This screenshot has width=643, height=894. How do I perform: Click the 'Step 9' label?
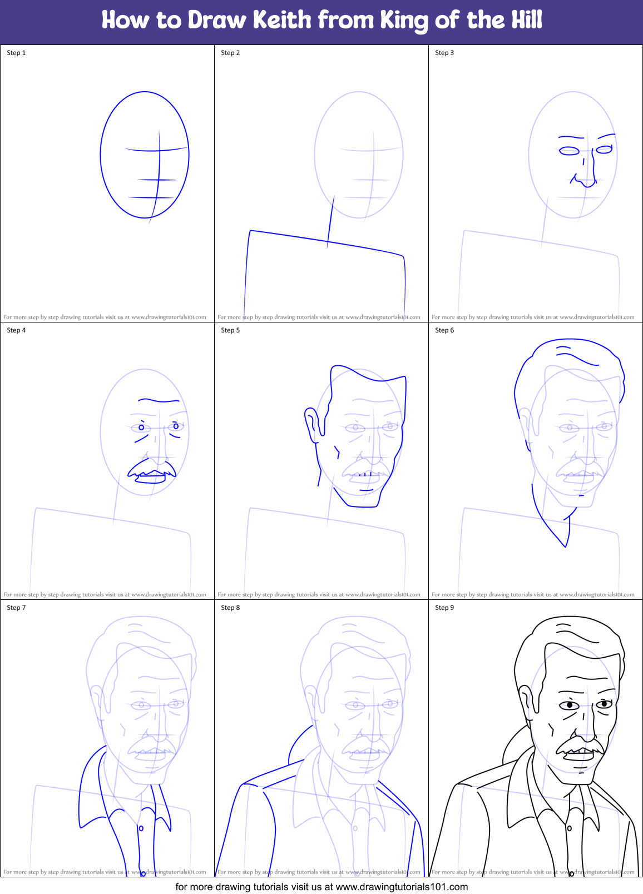[x=444, y=608]
